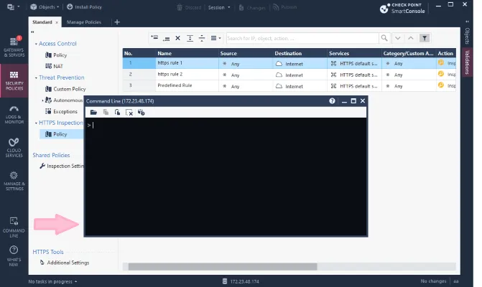The height and width of the screenshot is (287, 482).
Task: Open the vertical Objects side panel
Action: pyautogui.click(x=467, y=36)
